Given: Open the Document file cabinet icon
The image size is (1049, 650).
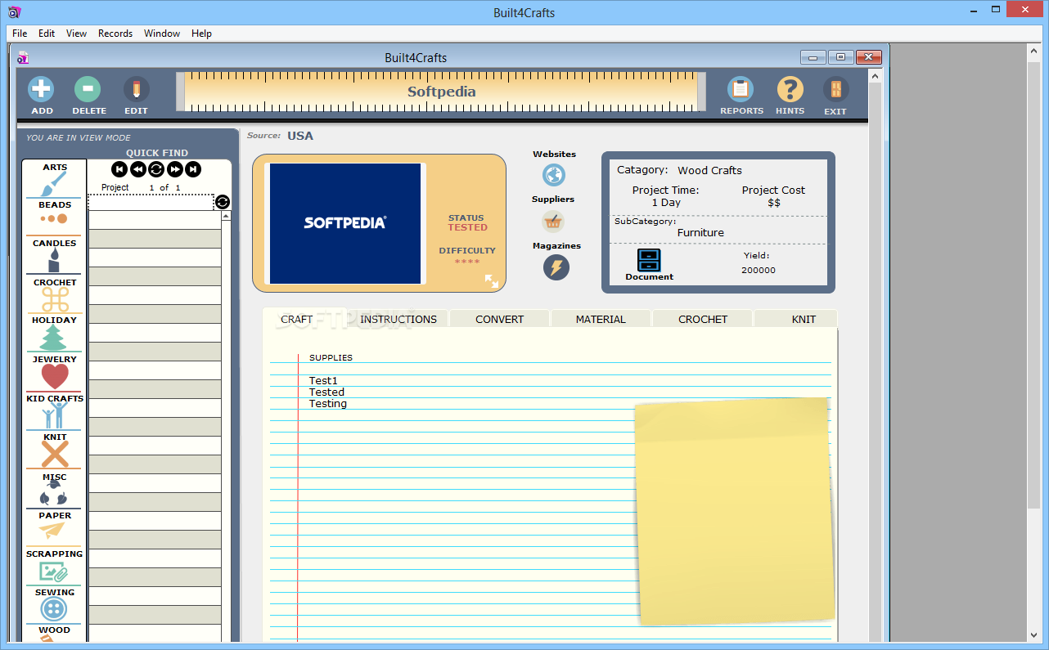Looking at the screenshot, I should pos(649,260).
